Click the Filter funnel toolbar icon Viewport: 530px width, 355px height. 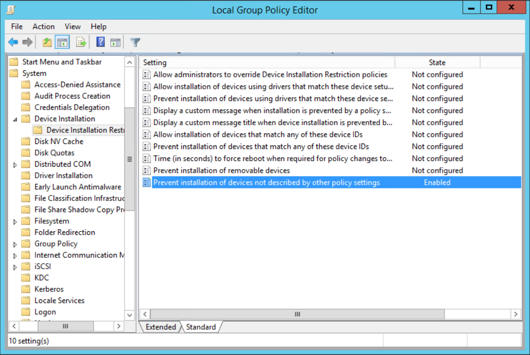coord(135,42)
